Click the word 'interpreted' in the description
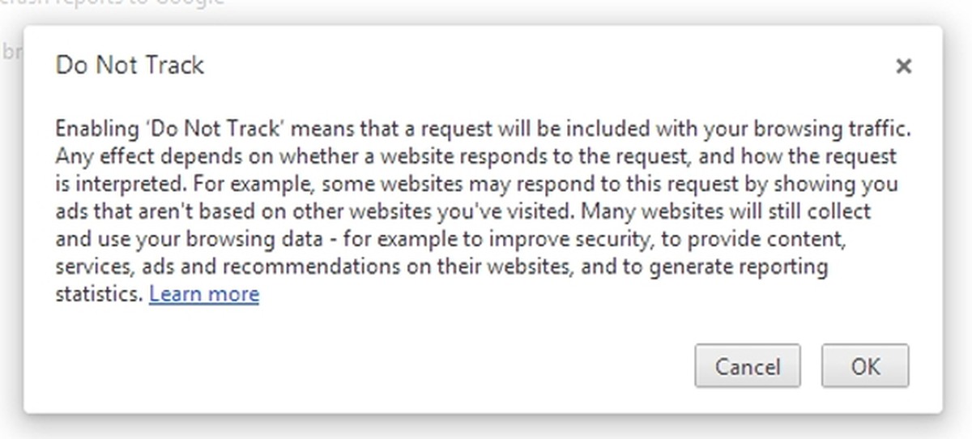The width and height of the screenshot is (972, 439). (x=122, y=183)
